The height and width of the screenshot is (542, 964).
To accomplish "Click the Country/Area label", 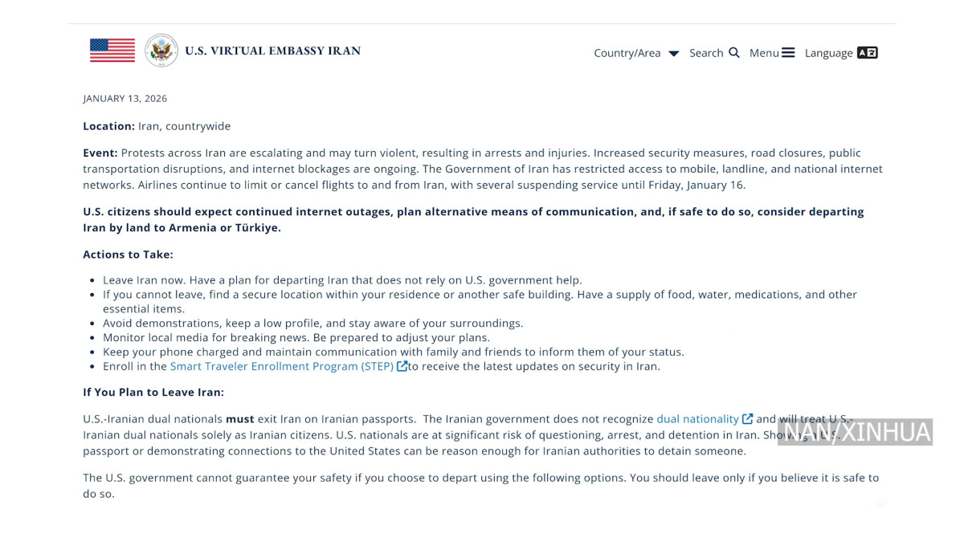I will (627, 53).
